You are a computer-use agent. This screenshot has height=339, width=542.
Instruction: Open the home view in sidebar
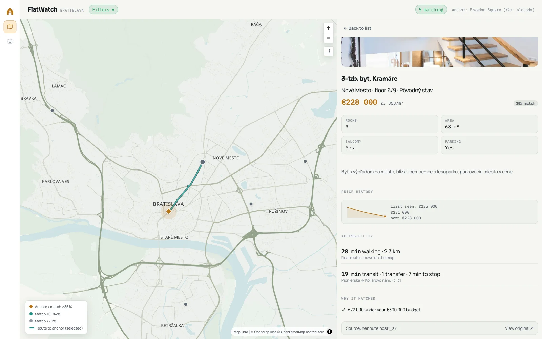[x=10, y=12]
